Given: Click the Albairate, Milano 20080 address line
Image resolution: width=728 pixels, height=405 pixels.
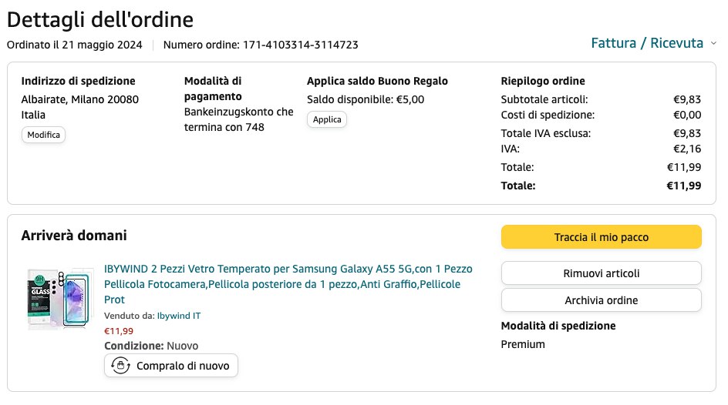Looking at the screenshot, I should click(x=80, y=99).
